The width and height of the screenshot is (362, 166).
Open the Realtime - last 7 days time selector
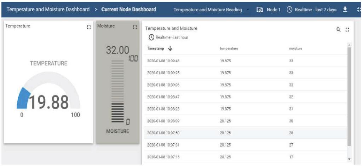point(311,10)
